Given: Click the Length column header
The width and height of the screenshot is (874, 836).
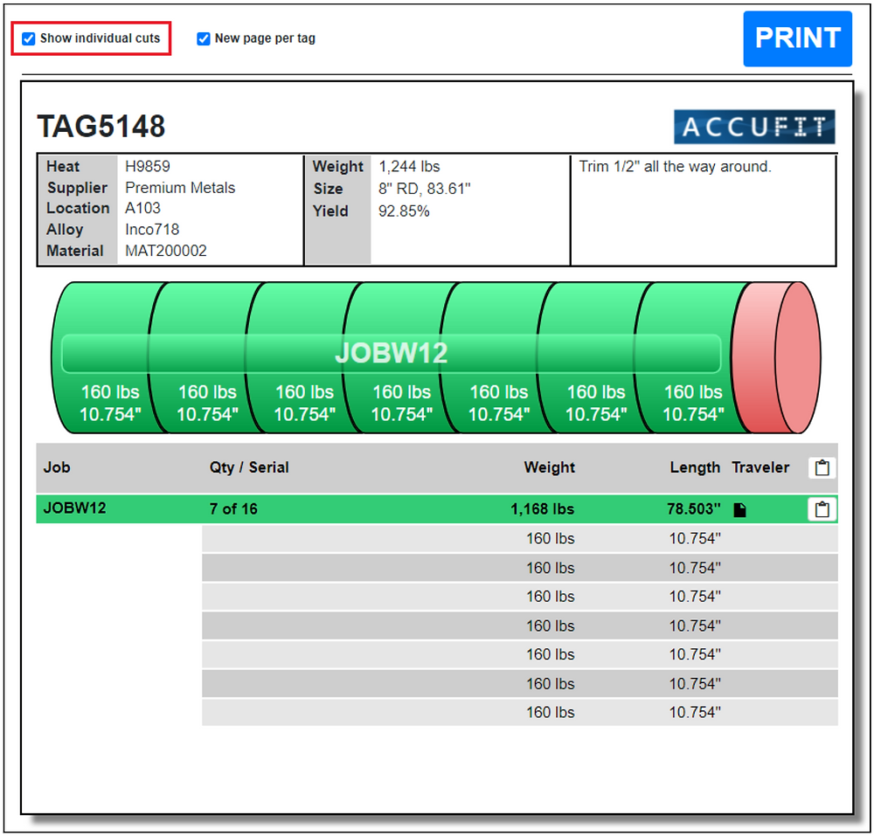Looking at the screenshot, I should coord(695,466).
